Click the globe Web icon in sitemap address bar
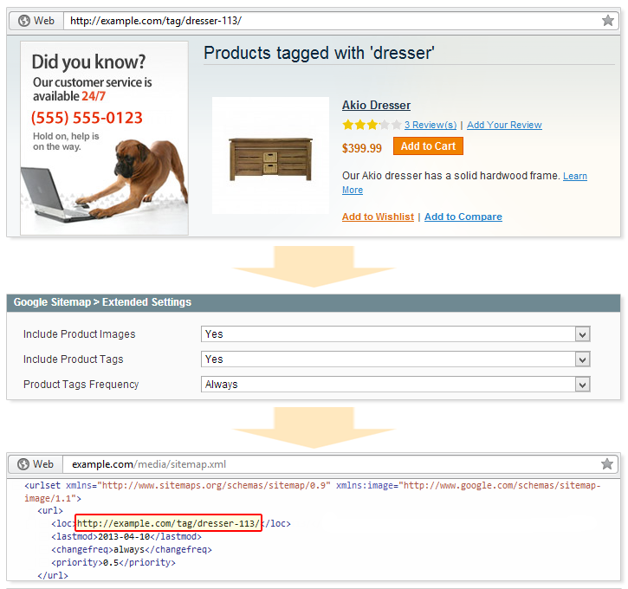The height and width of the screenshot is (589, 628). tap(24, 464)
